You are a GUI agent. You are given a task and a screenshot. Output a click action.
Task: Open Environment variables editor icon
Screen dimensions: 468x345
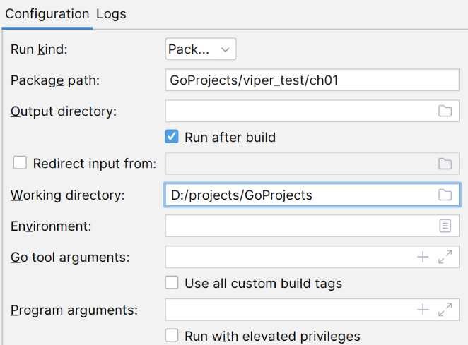(x=445, y=226)
